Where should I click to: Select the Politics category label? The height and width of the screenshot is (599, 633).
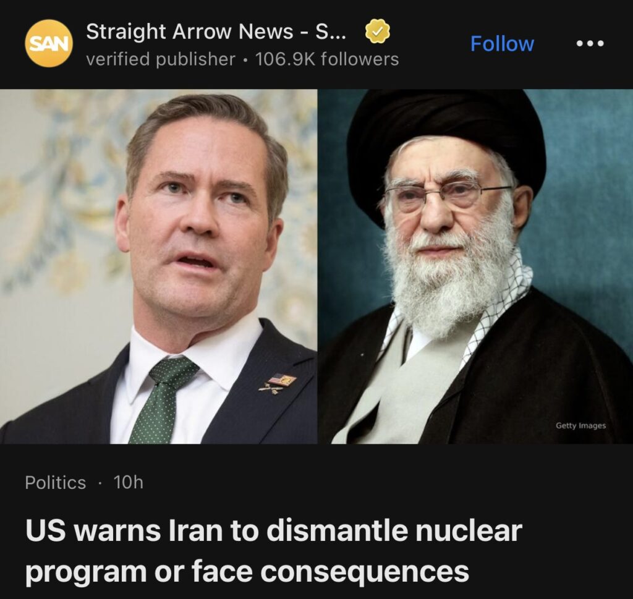pos(55,482)
